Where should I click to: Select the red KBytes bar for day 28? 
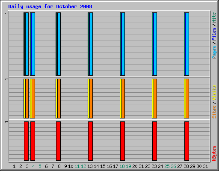point(187,141)
